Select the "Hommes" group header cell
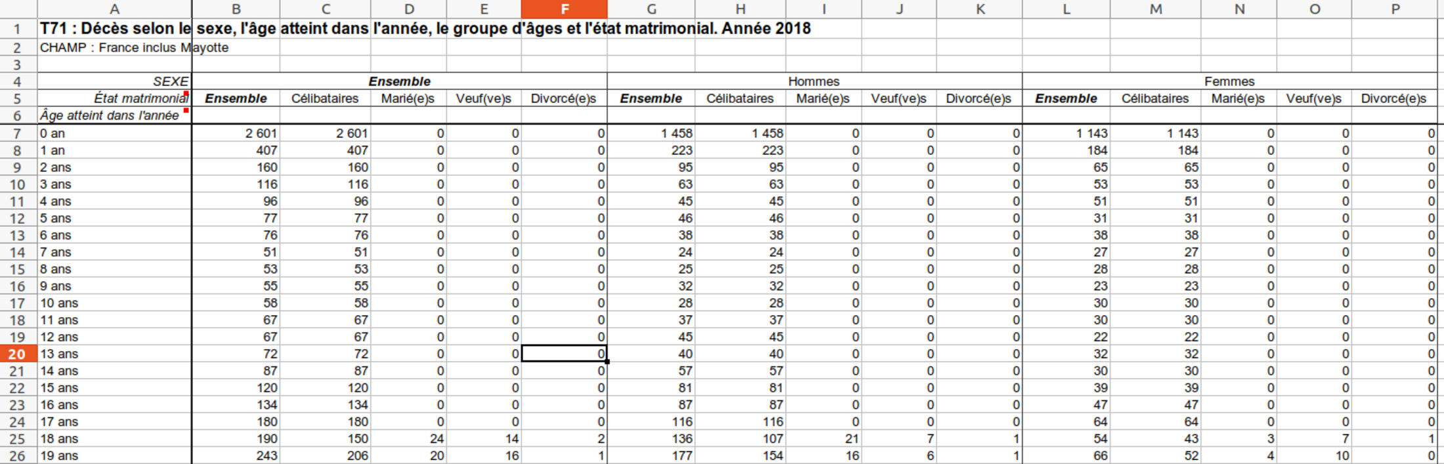The width and height of the screenshot is (1444, 464). click(x=814, y=81)
